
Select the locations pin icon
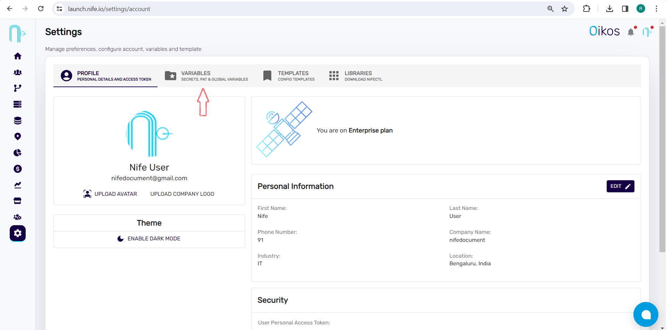pos(17,136)
